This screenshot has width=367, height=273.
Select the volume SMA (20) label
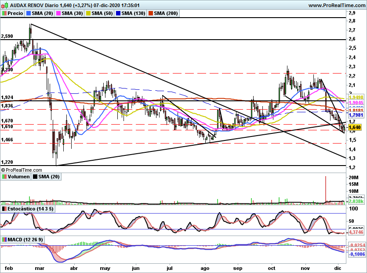tap(46, 177)
